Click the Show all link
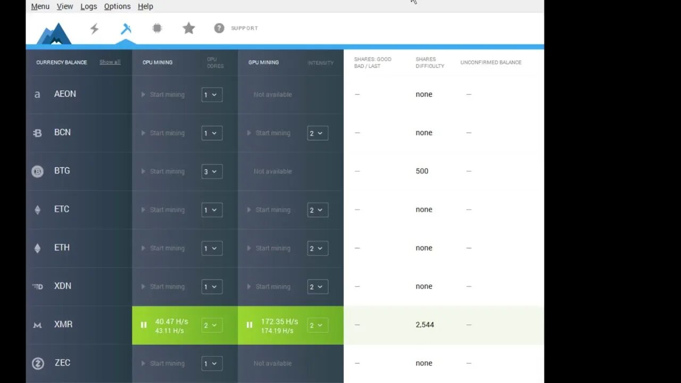 tap(110, 62)
